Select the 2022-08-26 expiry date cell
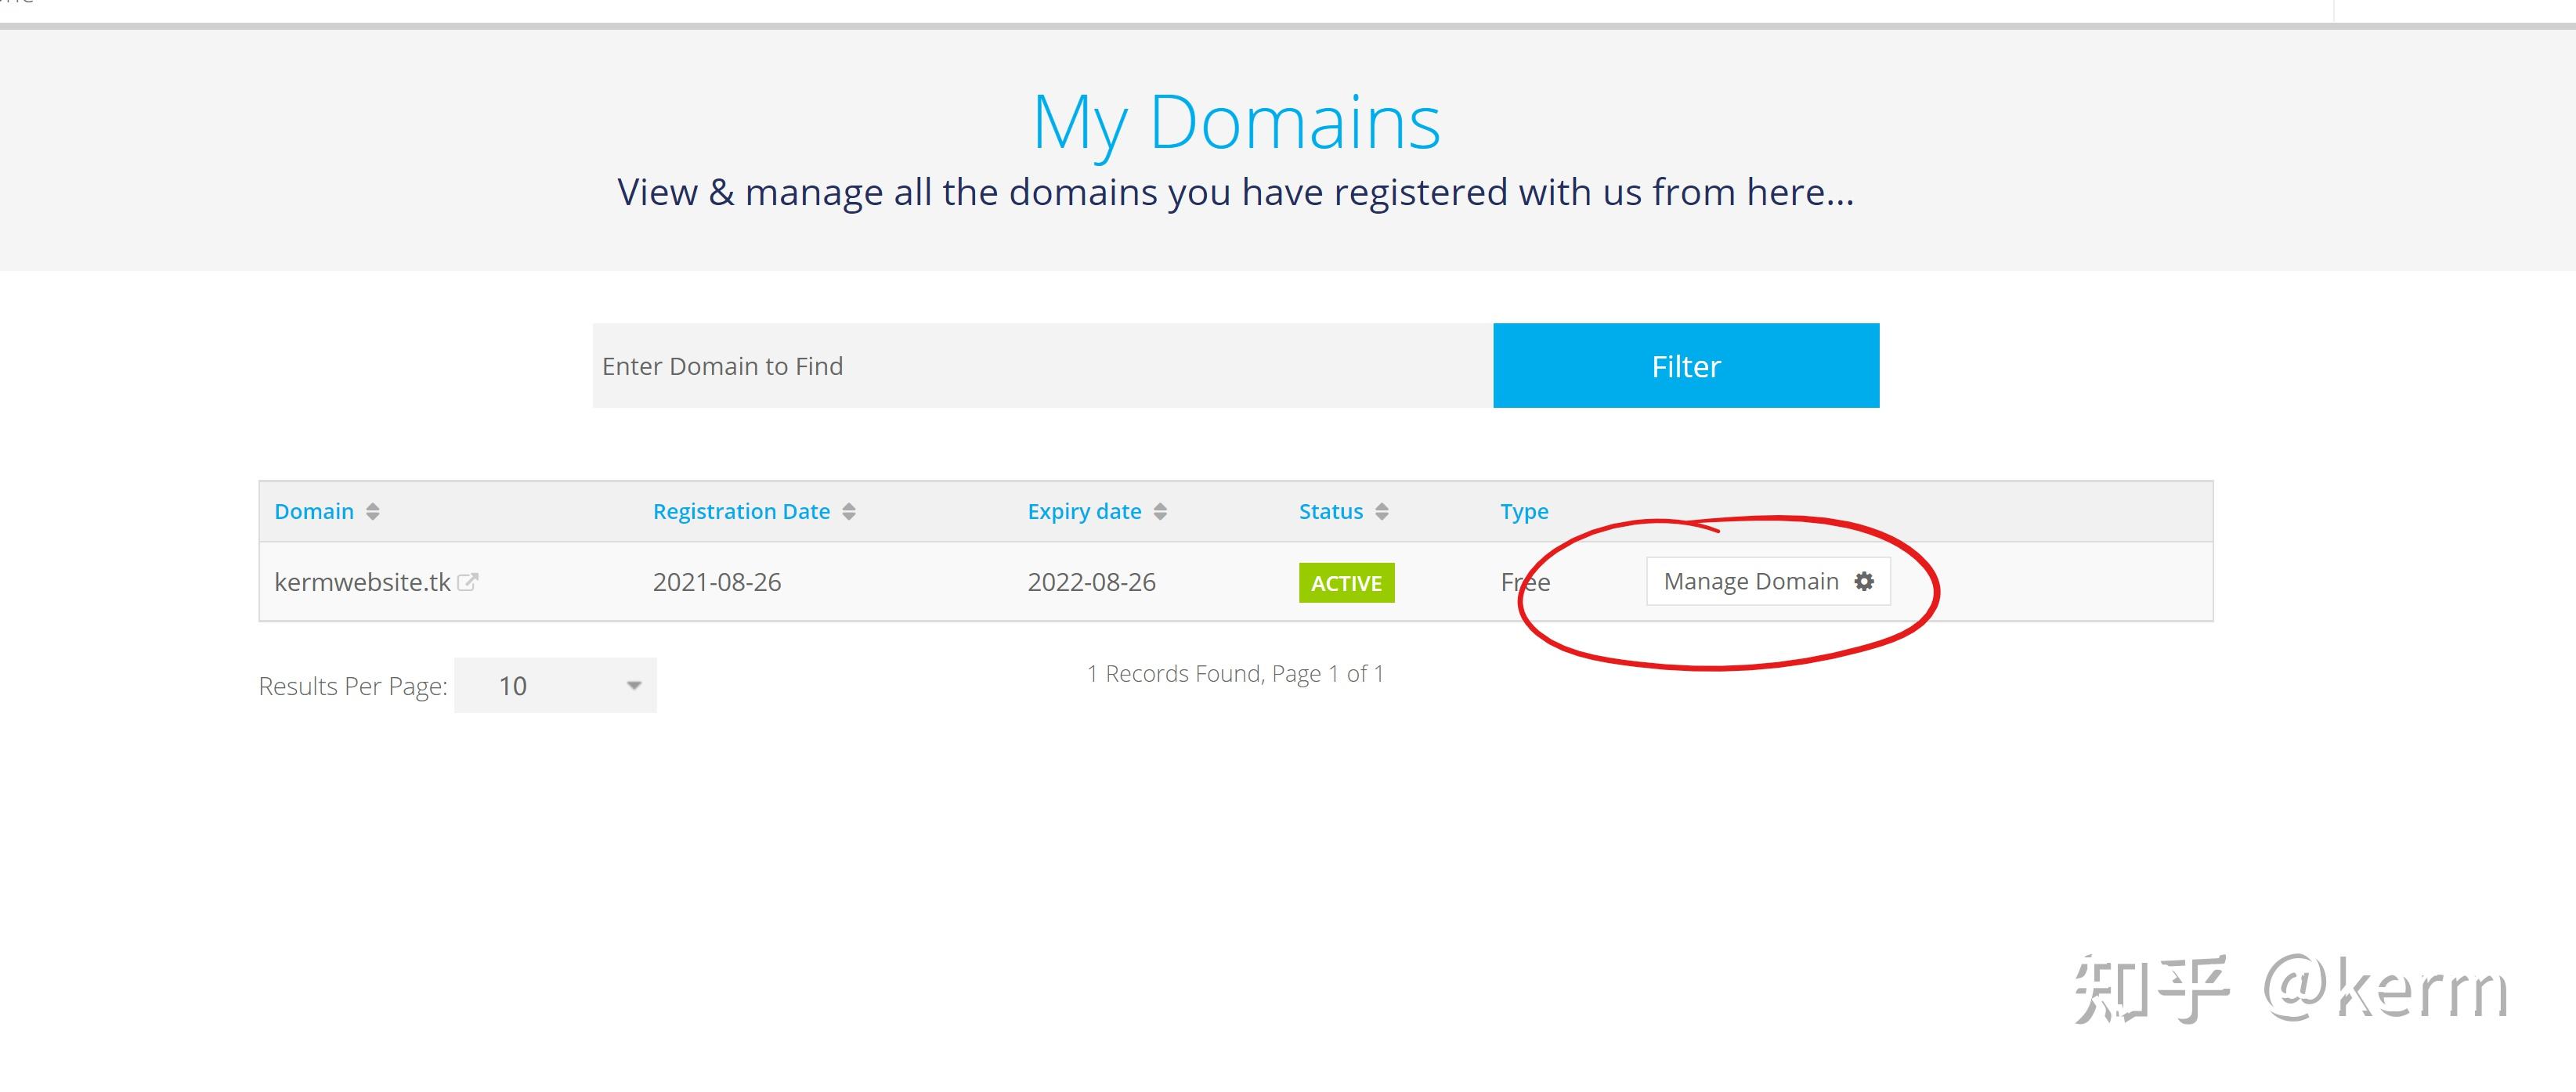The image size is (2576, 1092). (x=1091, y=582)
